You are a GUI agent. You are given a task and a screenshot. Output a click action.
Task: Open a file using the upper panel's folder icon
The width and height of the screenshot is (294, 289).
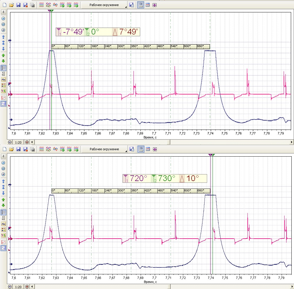pos(12,5)
